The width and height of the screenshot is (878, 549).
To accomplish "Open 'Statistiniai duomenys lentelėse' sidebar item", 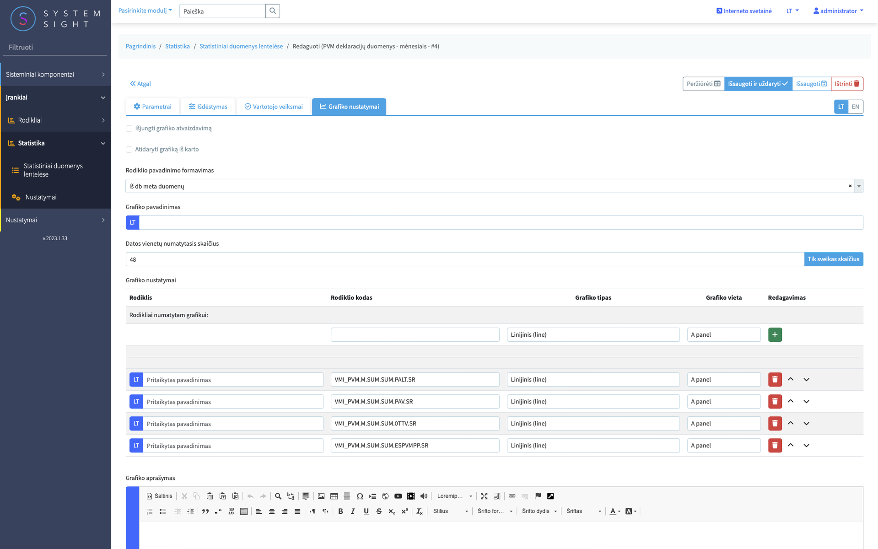I will point(55,170).
